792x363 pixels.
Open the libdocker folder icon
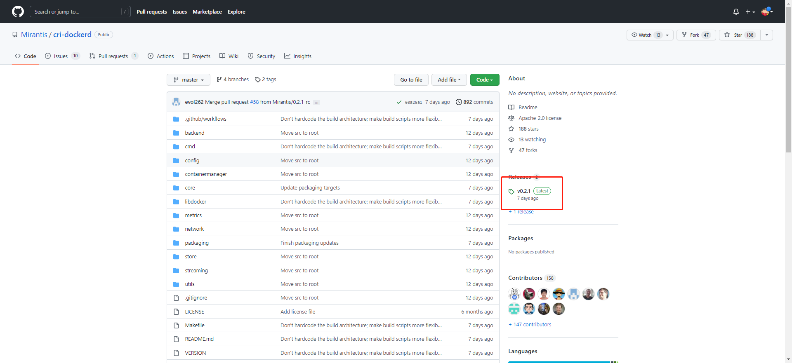click(x=176, y=201)
